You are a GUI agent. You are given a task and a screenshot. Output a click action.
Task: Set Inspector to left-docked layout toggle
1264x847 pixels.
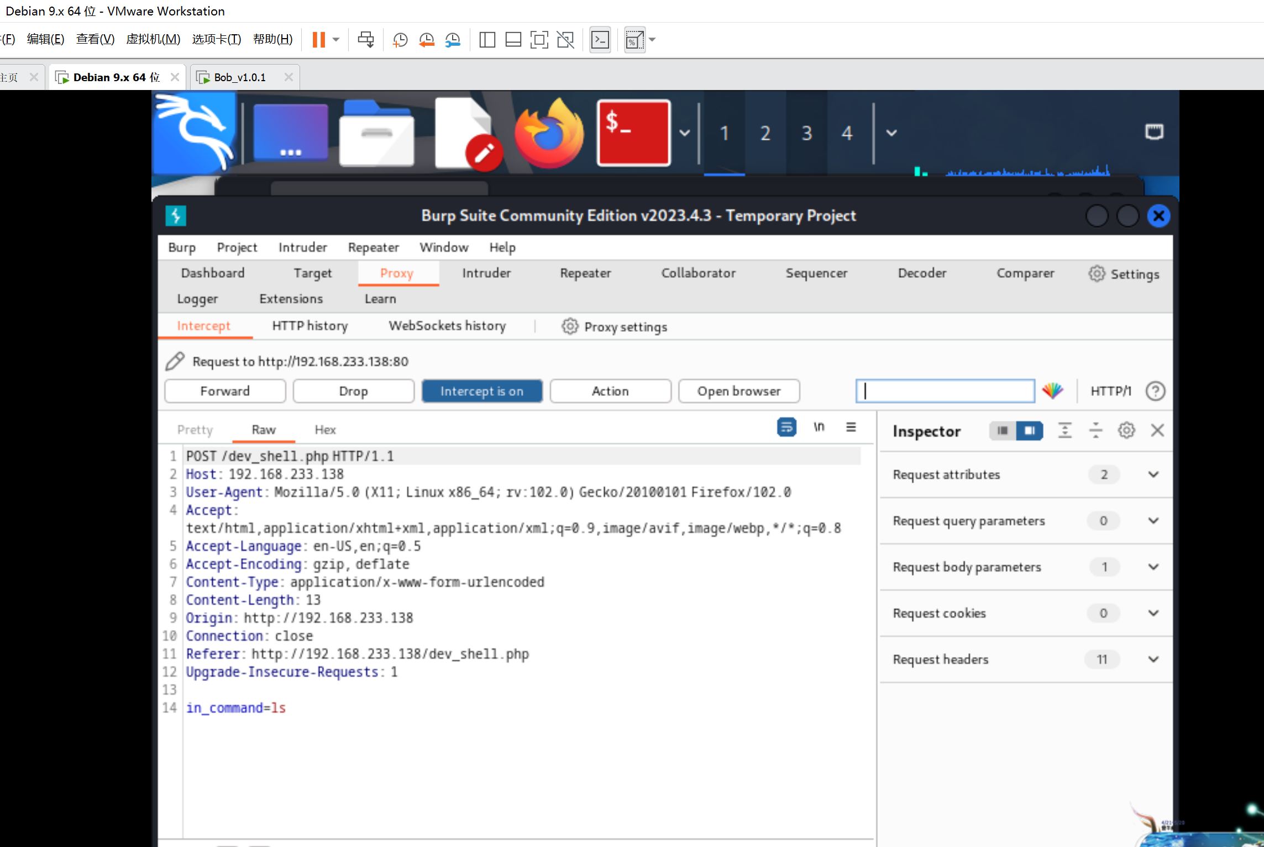click(1003, 430)
